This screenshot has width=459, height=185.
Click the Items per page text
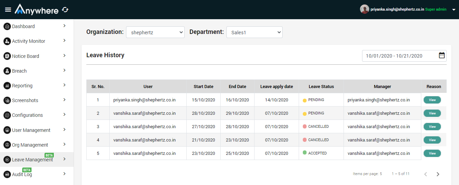tap(367, 174)
